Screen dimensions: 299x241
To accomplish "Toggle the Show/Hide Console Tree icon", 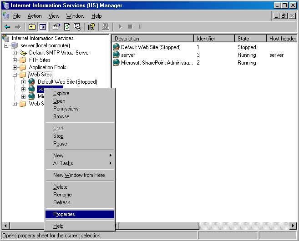I will pos(42,27).
